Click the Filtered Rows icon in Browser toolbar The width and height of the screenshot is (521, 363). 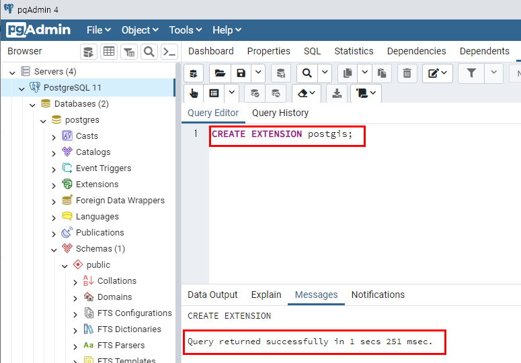(129, 52)
